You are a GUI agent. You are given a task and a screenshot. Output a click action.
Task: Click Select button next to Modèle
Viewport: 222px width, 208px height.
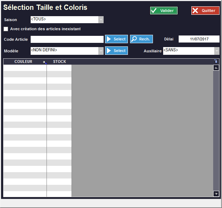click(116, 51)
